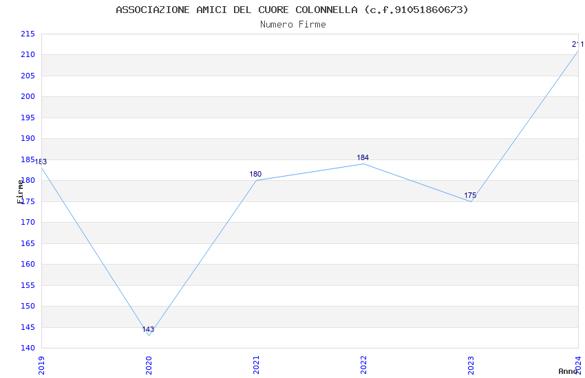Click the y-axis value 160
The width and height of the screenshot is (585, 378).
[x=28, y=265]
